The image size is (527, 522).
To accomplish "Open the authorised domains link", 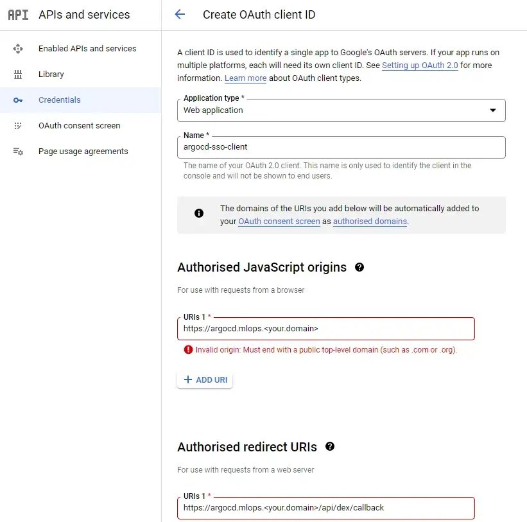I will (x=370, y=222).
